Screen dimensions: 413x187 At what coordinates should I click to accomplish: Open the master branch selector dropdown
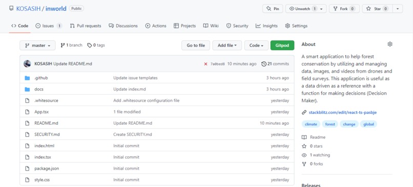coord(37,45)
